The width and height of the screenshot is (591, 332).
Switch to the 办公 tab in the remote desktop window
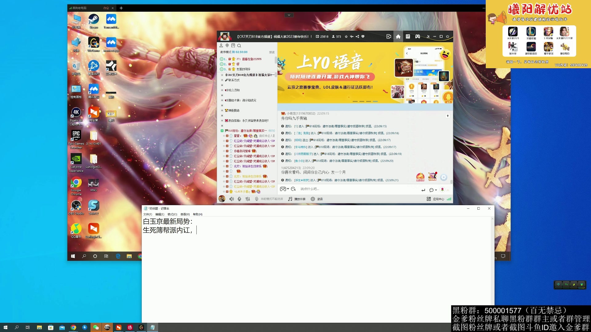point(106,8)
